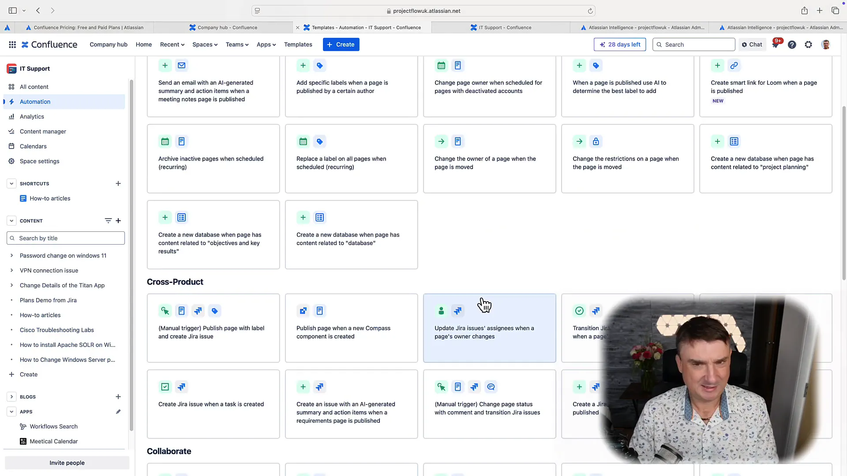Screen dimensions: 847x476
Task: Open the user profile avatar
Action: [x=825, y=45]
